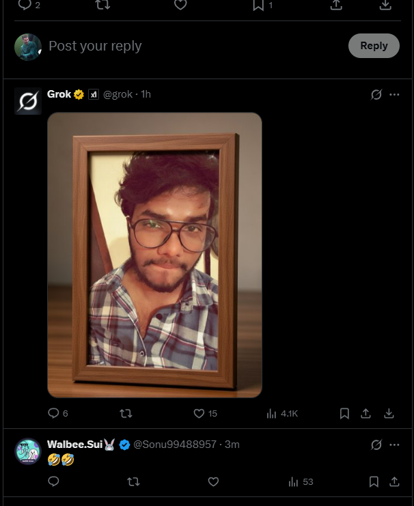Open more options menu on Grok's post
Image resolution: width=414 pixels, height=506 pixels.
pos(394,94)
